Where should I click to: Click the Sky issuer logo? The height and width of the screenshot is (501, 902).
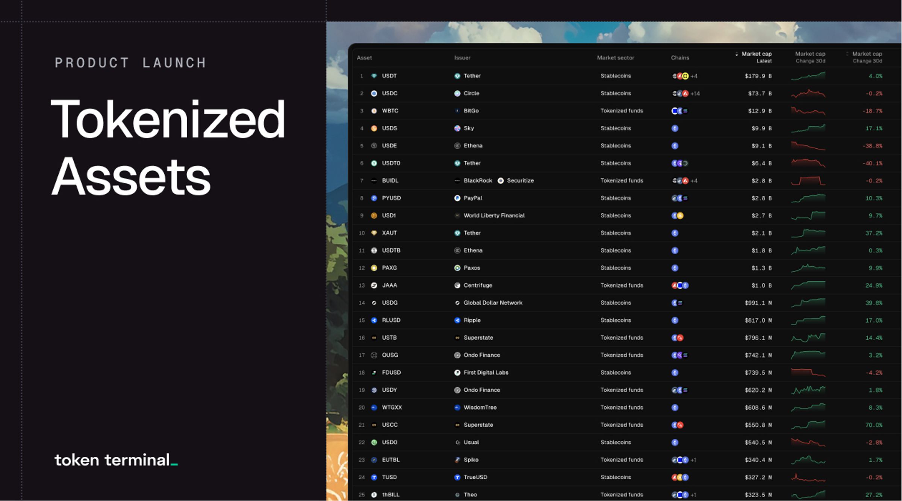pos(457,128)
